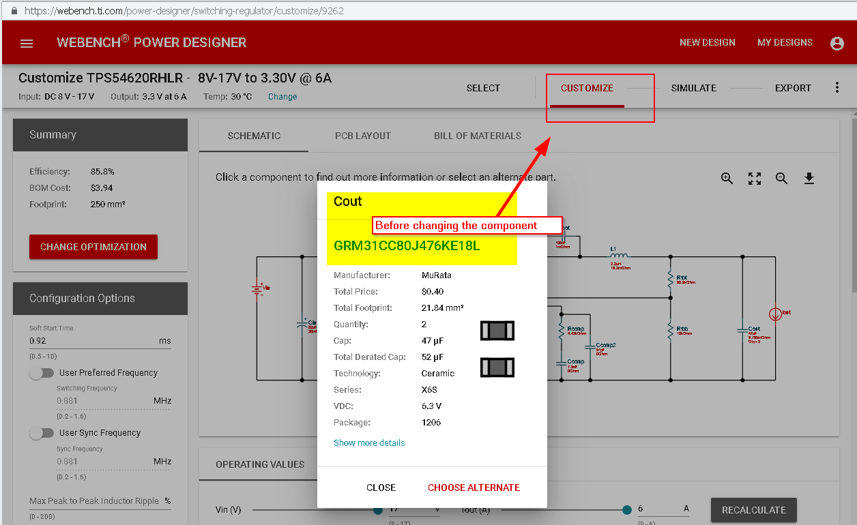The width and height of the screenshot is (857, 525).
Task: Select the Ccomp2 capacitor in schematic
Action: coord(590,348)
